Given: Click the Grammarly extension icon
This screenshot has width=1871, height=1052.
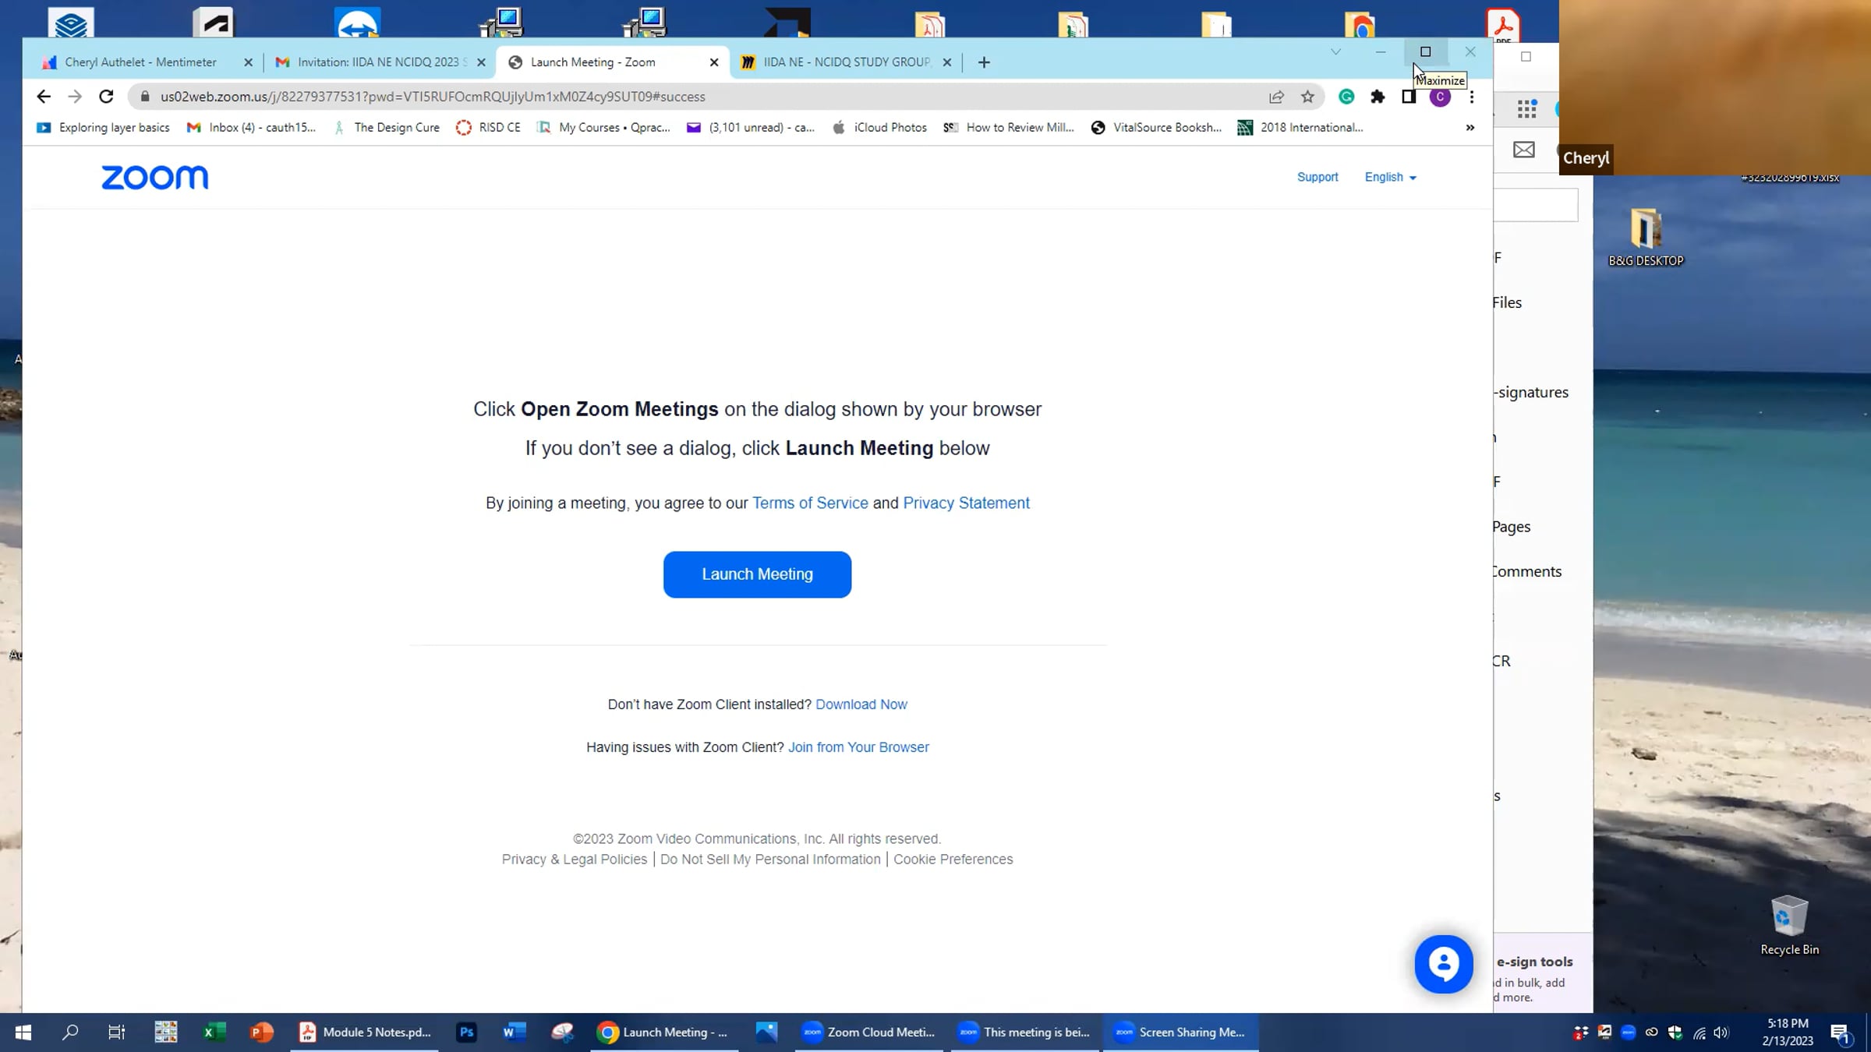Looking at the screenshot, I should click(x=1346, y=97).
